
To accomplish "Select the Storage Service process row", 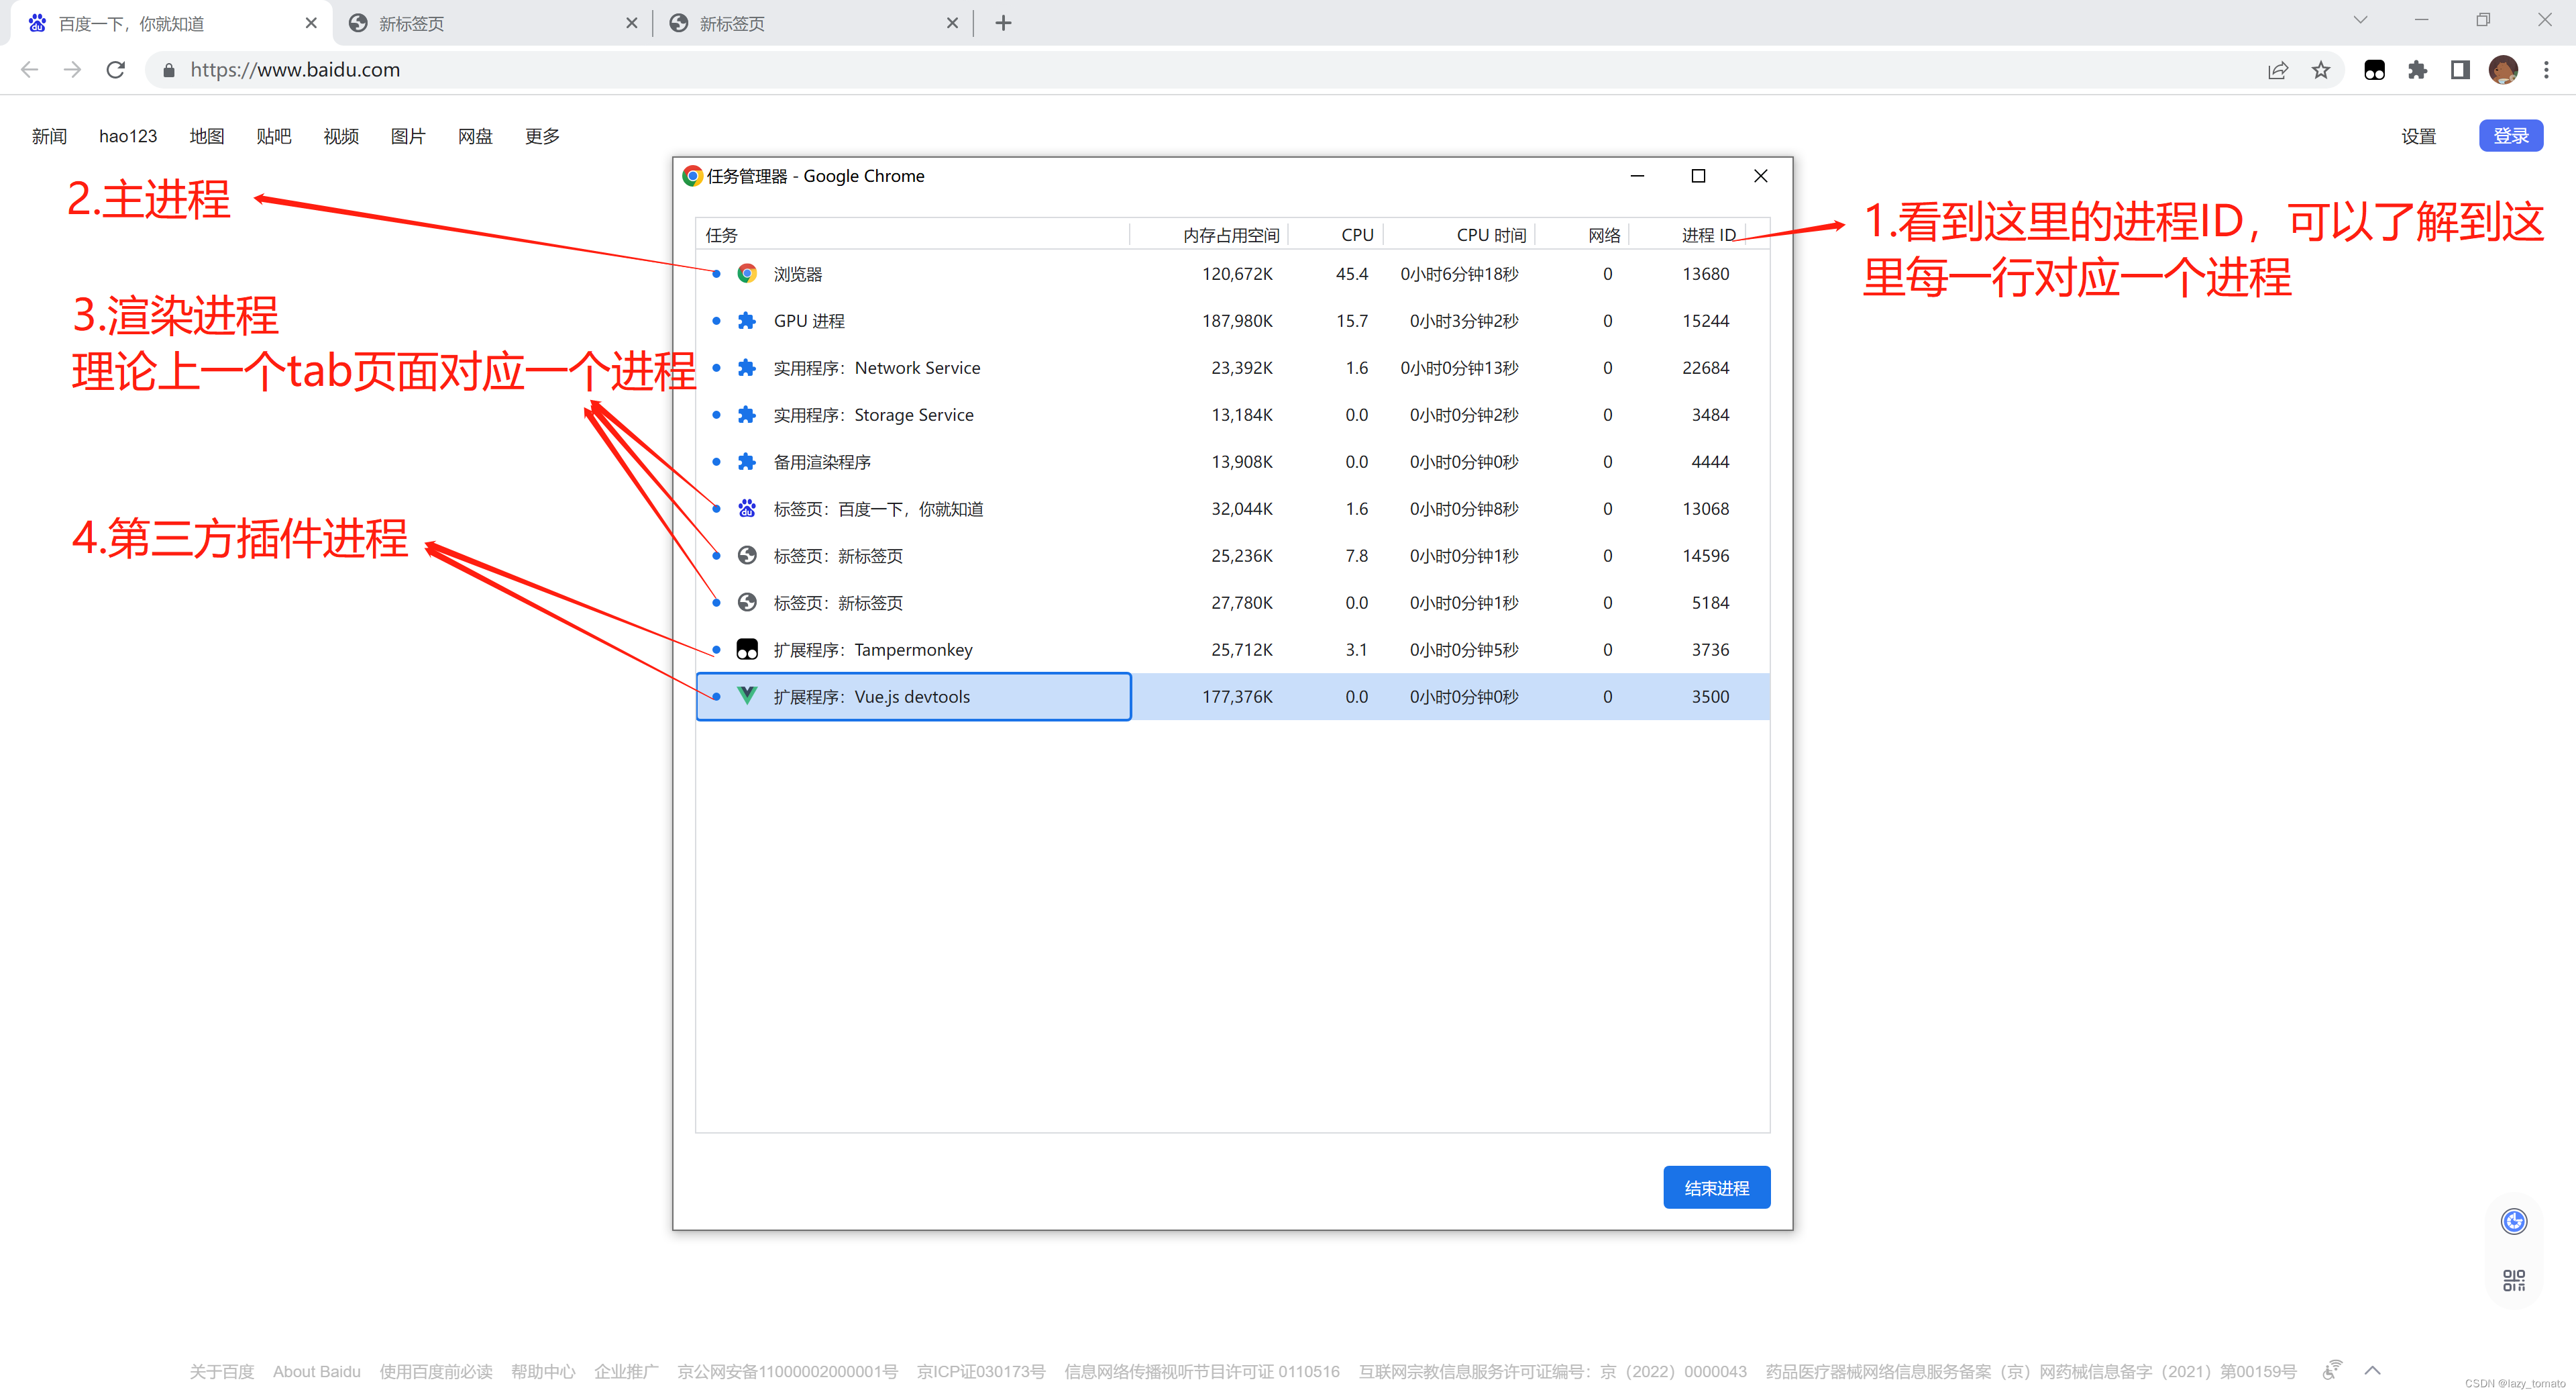I will point(1232,414).
